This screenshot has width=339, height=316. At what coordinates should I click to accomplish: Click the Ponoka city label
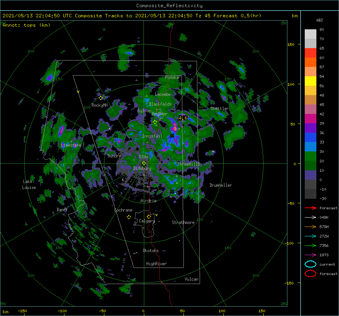(x=172, y=77)
